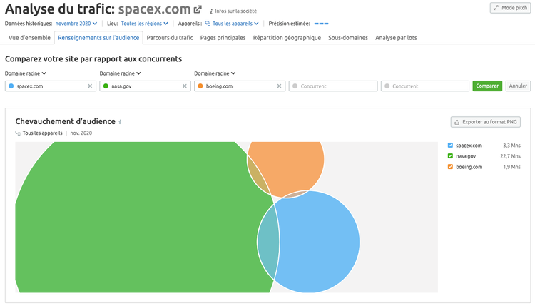Screen dimensions: 535x306
Task: Click the devices icon in Appareils filter
Action: [208, 24]
